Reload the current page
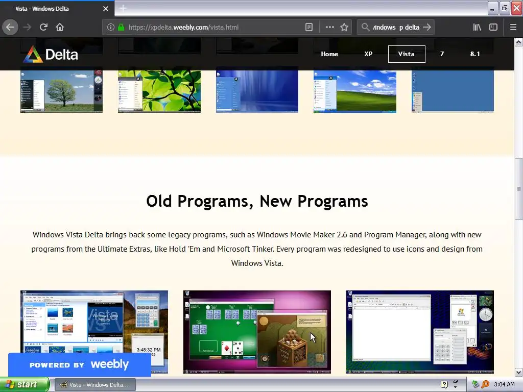The height and width of the screenshot is (392, 523). click(43, 28)
